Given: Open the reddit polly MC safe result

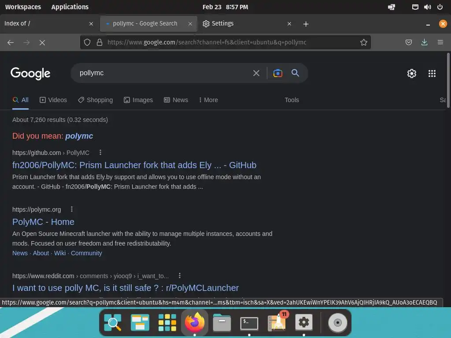Looking at the screenshot, I should [126, 288].
